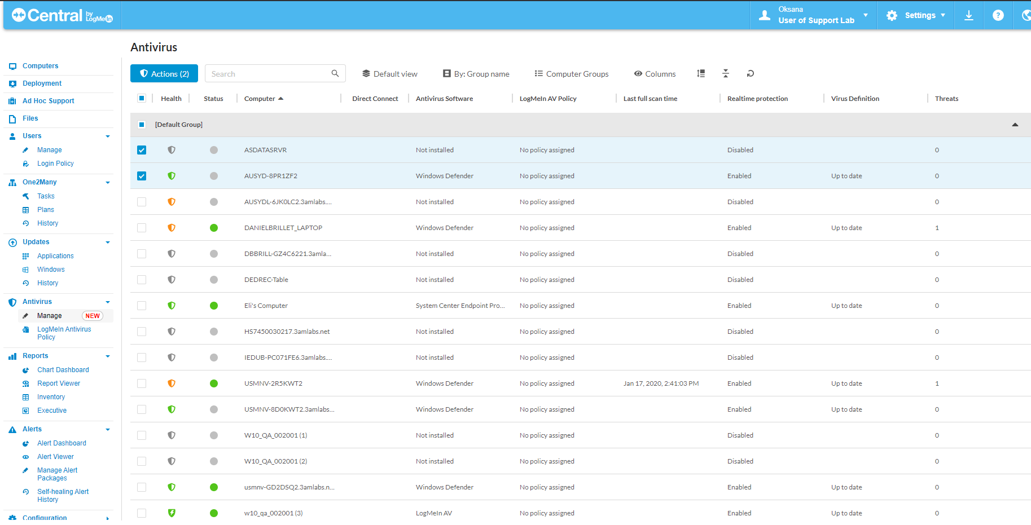Click the Computer Groups button
Screen dimensions: 1031x525
click(572, 74)
